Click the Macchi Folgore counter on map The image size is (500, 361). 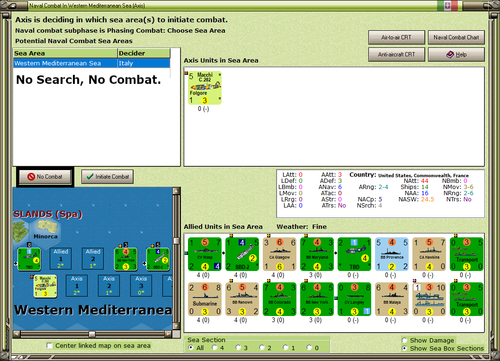pos(45,286)
